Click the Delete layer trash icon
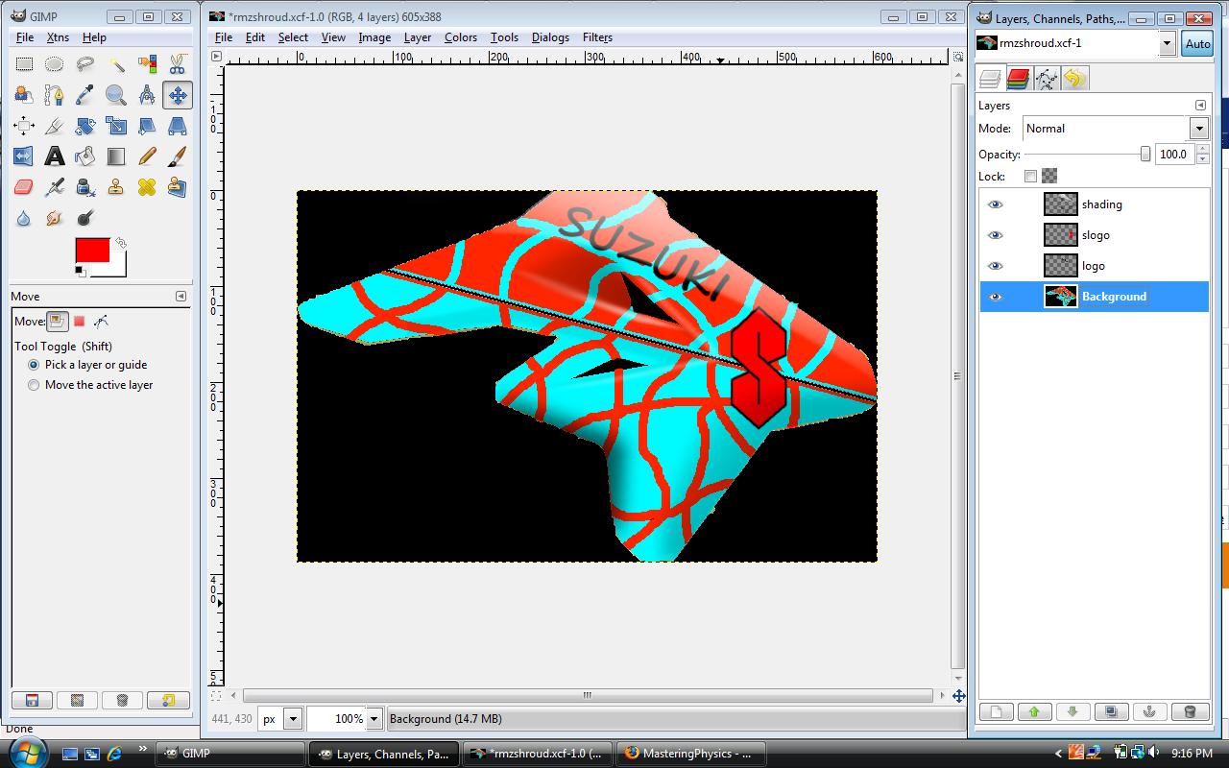Viewport: 1229px width, 768px height. (1190, 711)
